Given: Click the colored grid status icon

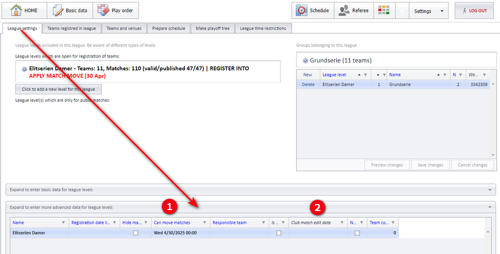Looking at the screenshot, I should [384, 10].
